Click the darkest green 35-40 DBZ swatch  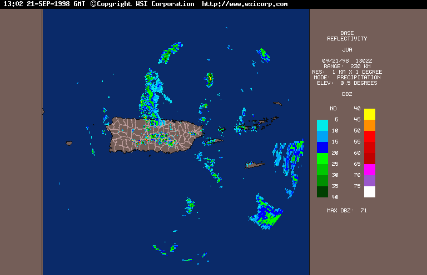coord(322,192)
